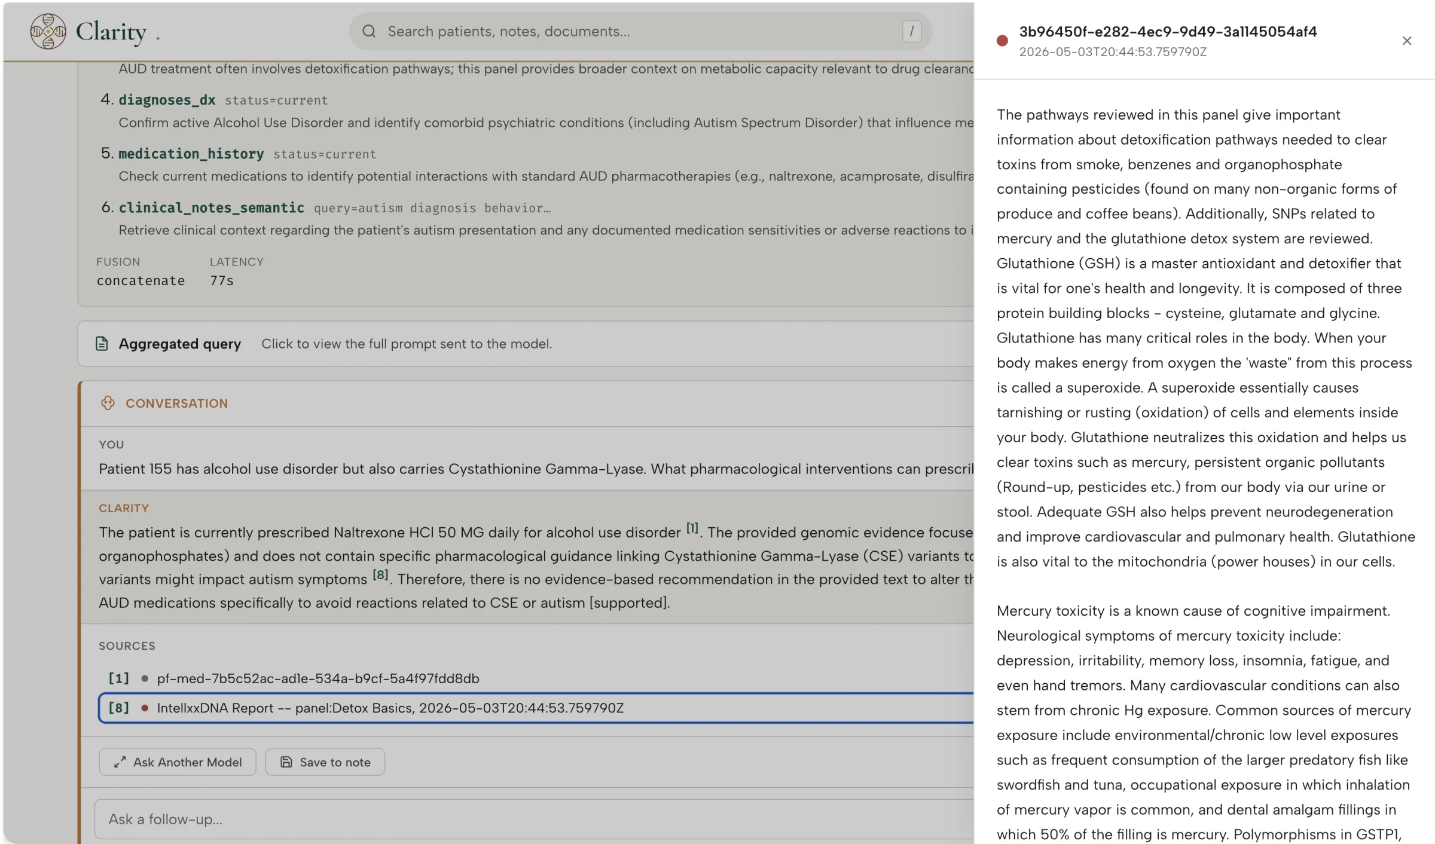Viewport: 1435px width, 844px height.
Task: Click the save icon on Save to note
Action: coord(286,762)
